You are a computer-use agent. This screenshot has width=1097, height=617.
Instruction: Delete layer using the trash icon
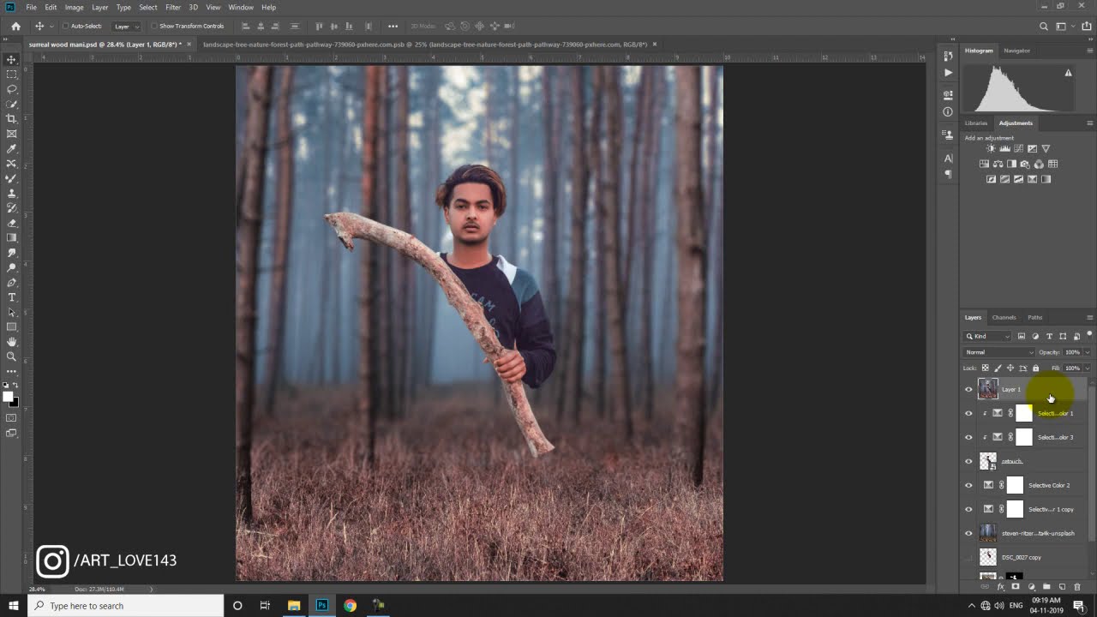[1077, 587]
